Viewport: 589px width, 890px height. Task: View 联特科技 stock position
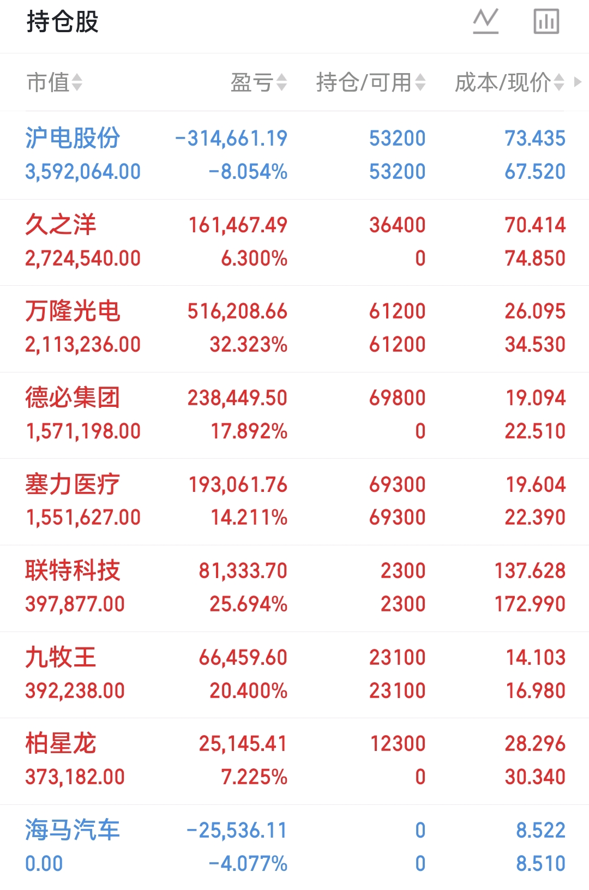pyautogui.click(x=73, y=570)
